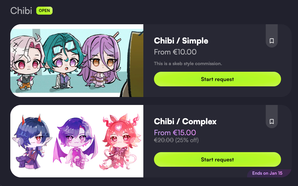
Task: Click the discounted From €15.00 price
Action: coord(175,133)
